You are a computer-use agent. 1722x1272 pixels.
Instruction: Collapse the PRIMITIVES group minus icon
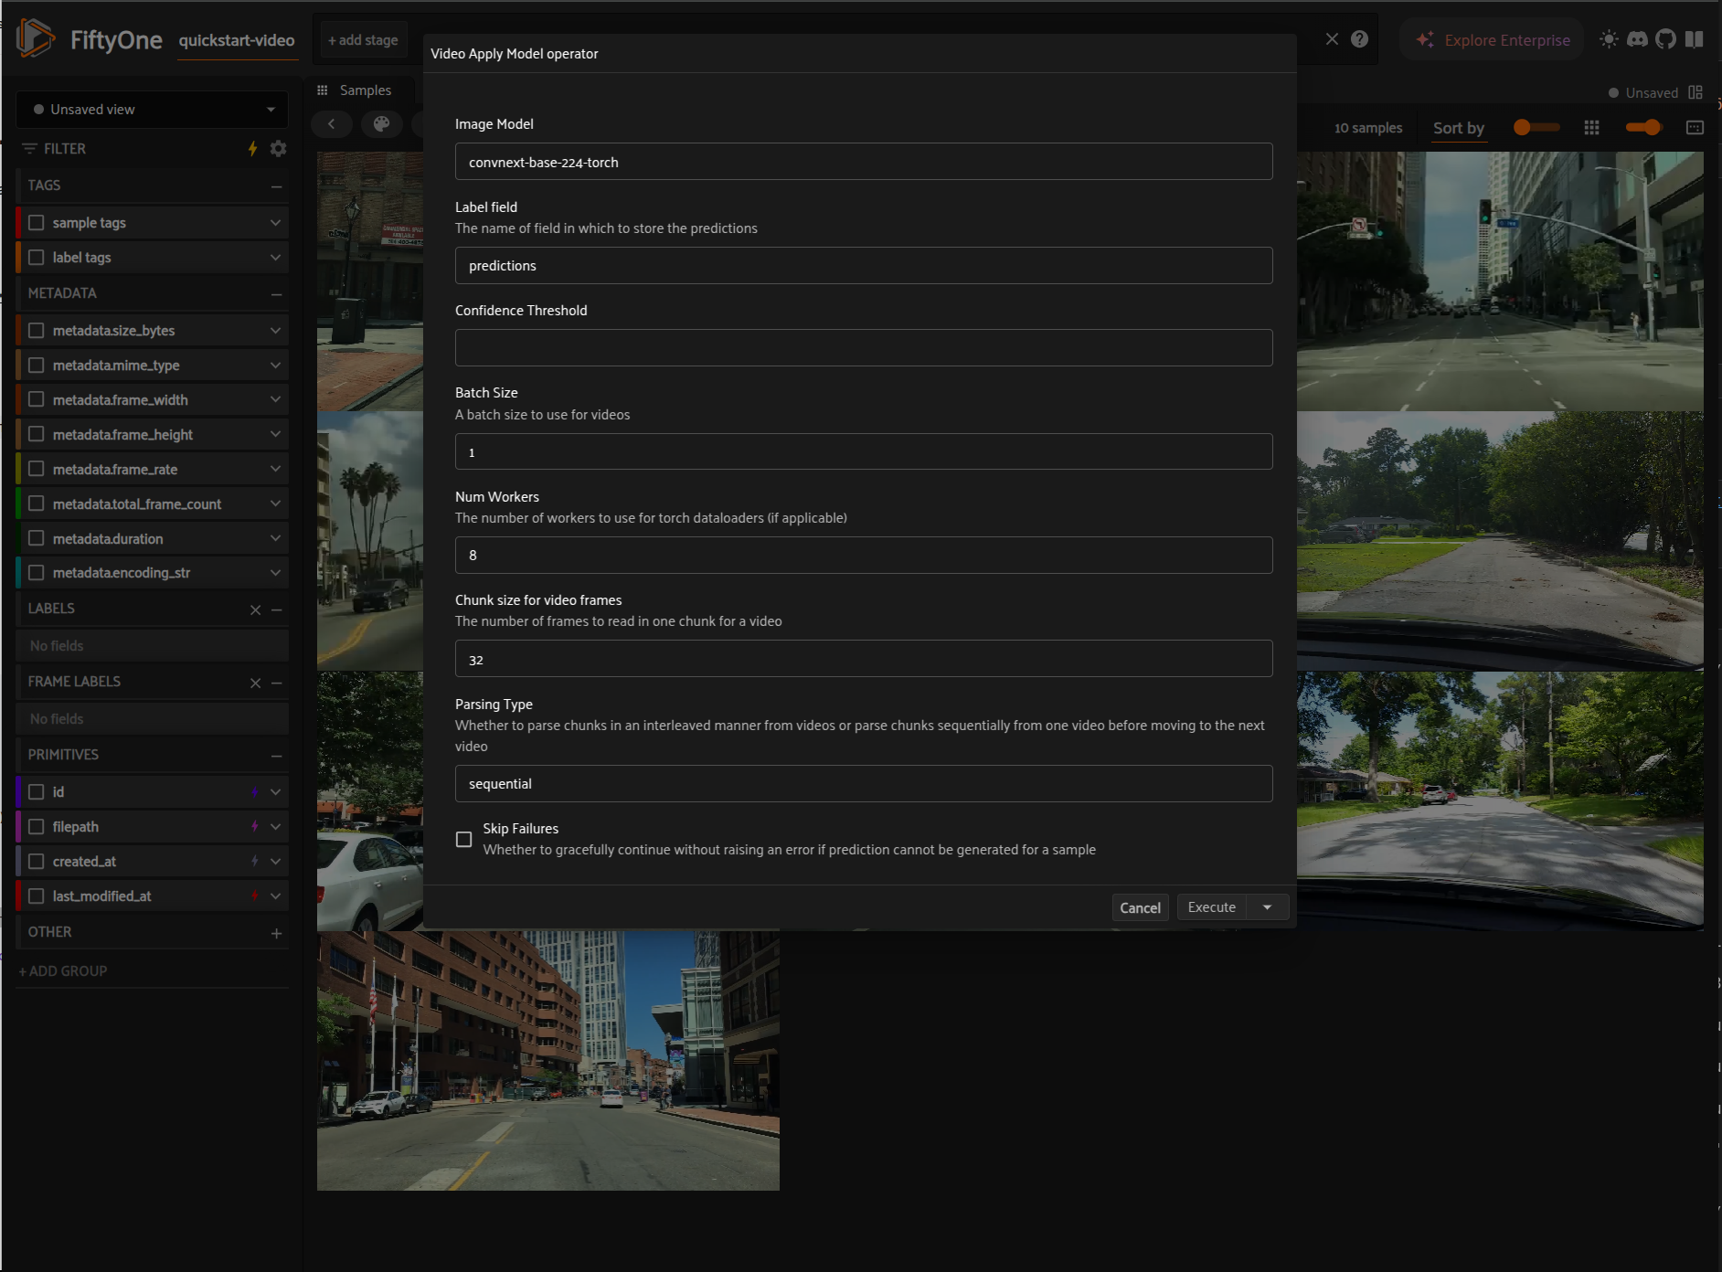[276, 756]
